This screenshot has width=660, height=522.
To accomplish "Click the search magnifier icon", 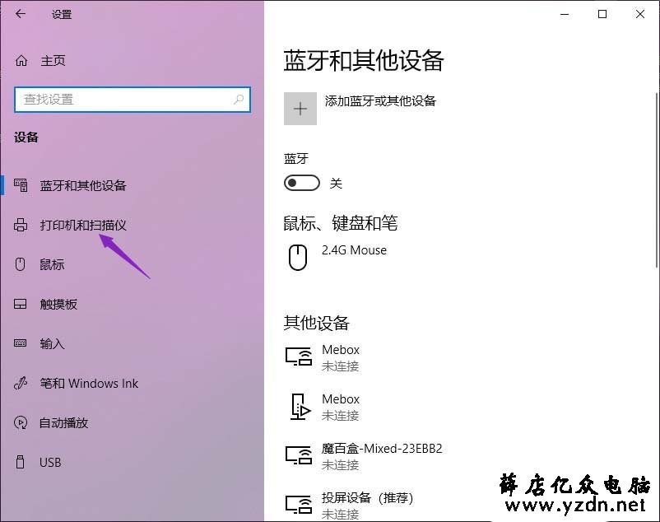I will (x=239, y=100).
